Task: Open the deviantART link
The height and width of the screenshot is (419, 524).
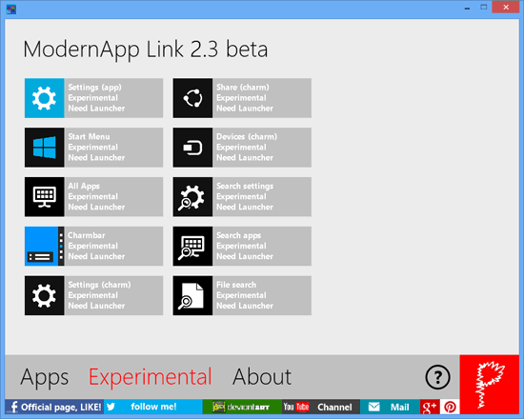Action: click(242, 407)
